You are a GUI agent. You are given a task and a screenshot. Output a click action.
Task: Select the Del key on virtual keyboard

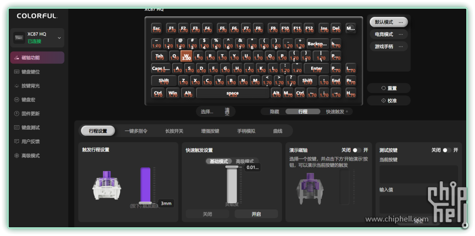click(x=336, y=29)
